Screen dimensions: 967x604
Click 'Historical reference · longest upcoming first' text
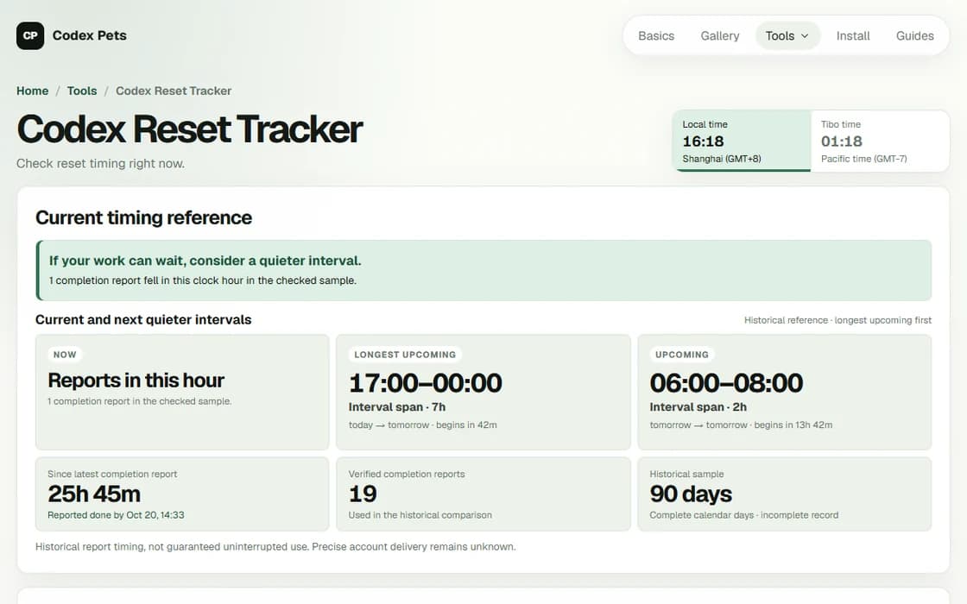837,320
